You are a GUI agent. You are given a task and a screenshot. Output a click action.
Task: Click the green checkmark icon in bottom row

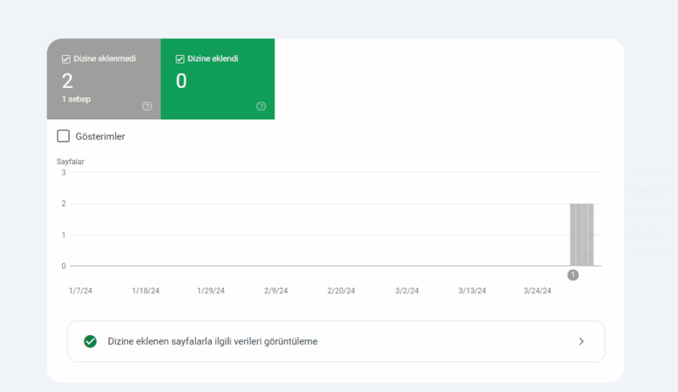point(91,341)
